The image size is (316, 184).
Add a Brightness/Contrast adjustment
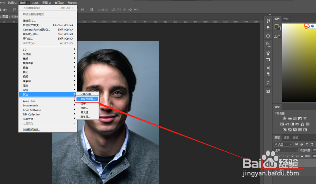(x=284, y=118)
